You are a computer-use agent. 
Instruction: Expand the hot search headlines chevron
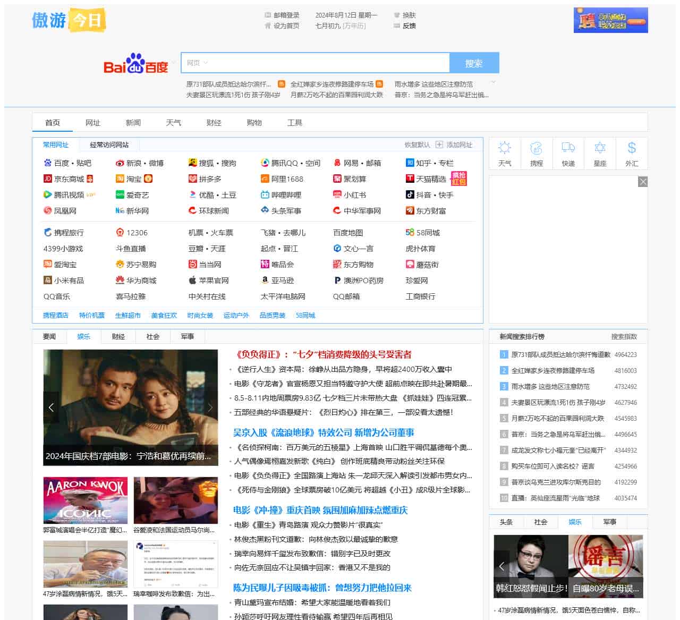coord(494,82)
